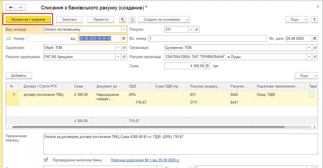323x168 pixels.
Task: Toggle the Тара checkbox in row 1
Action: [311, 95]
